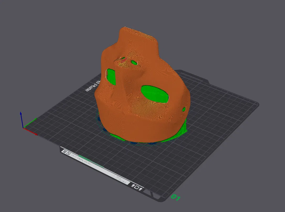Click the blue Z axis arrow of the origin gizmo
The height and width of the screenshot is (212, 285).
pos(21,120)
